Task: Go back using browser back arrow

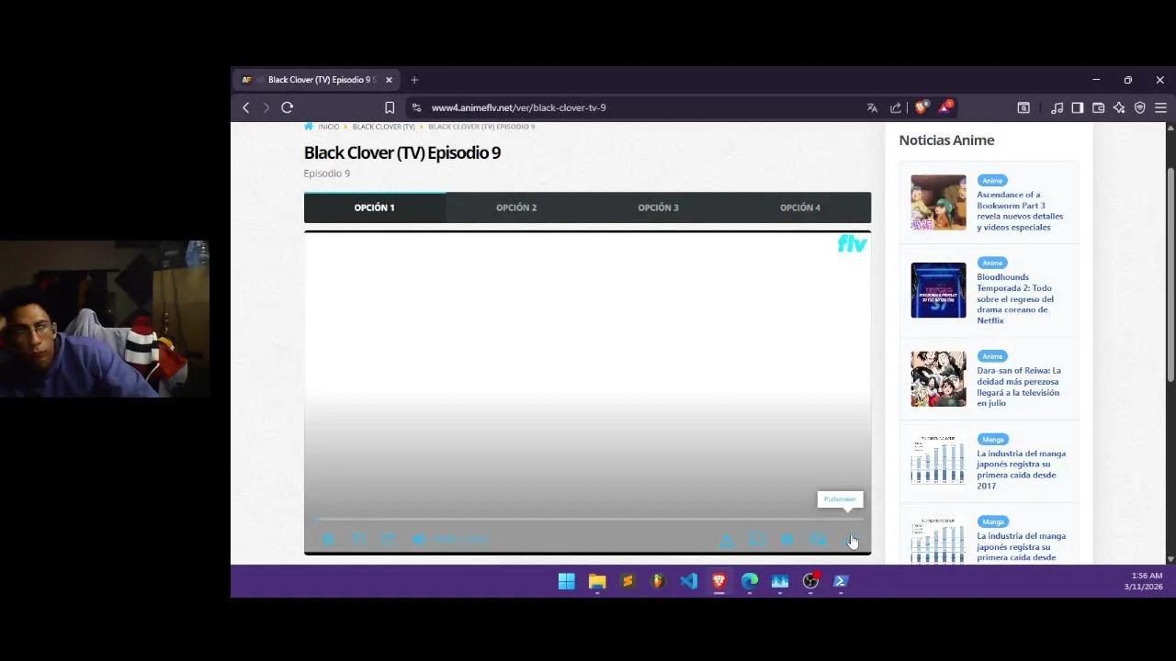Action: 246,107
